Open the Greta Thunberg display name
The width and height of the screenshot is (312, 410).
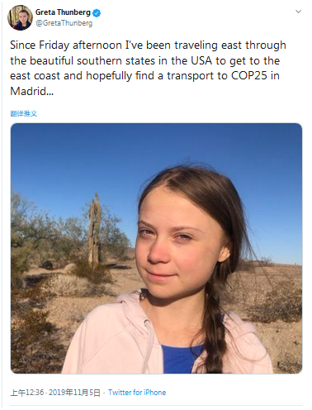tap(63, 12)
